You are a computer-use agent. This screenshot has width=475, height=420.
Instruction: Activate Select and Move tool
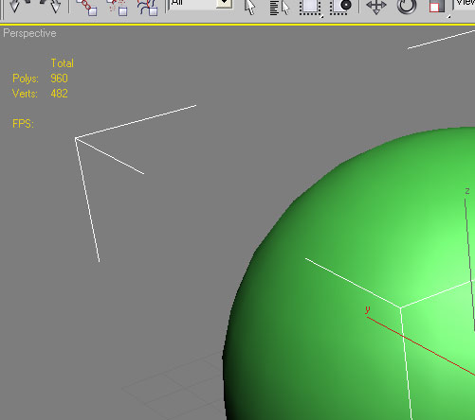tap(376, 7)
